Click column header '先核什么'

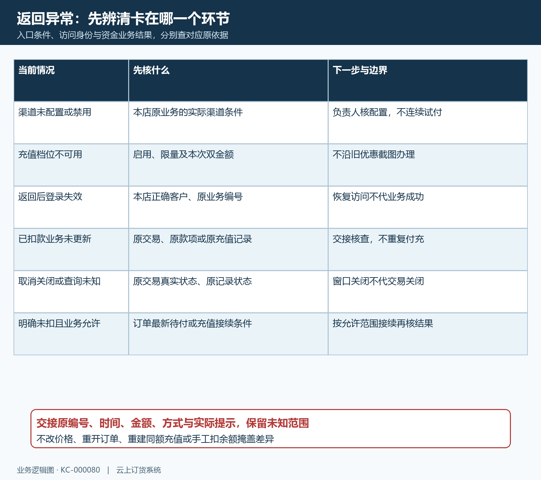(x=228, y=80)
